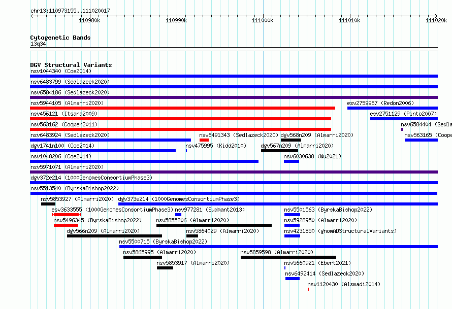Click nsv6030638 (Wu2021) label
Image resolution: width=452 pixels, height=309 pixels.
312,156
